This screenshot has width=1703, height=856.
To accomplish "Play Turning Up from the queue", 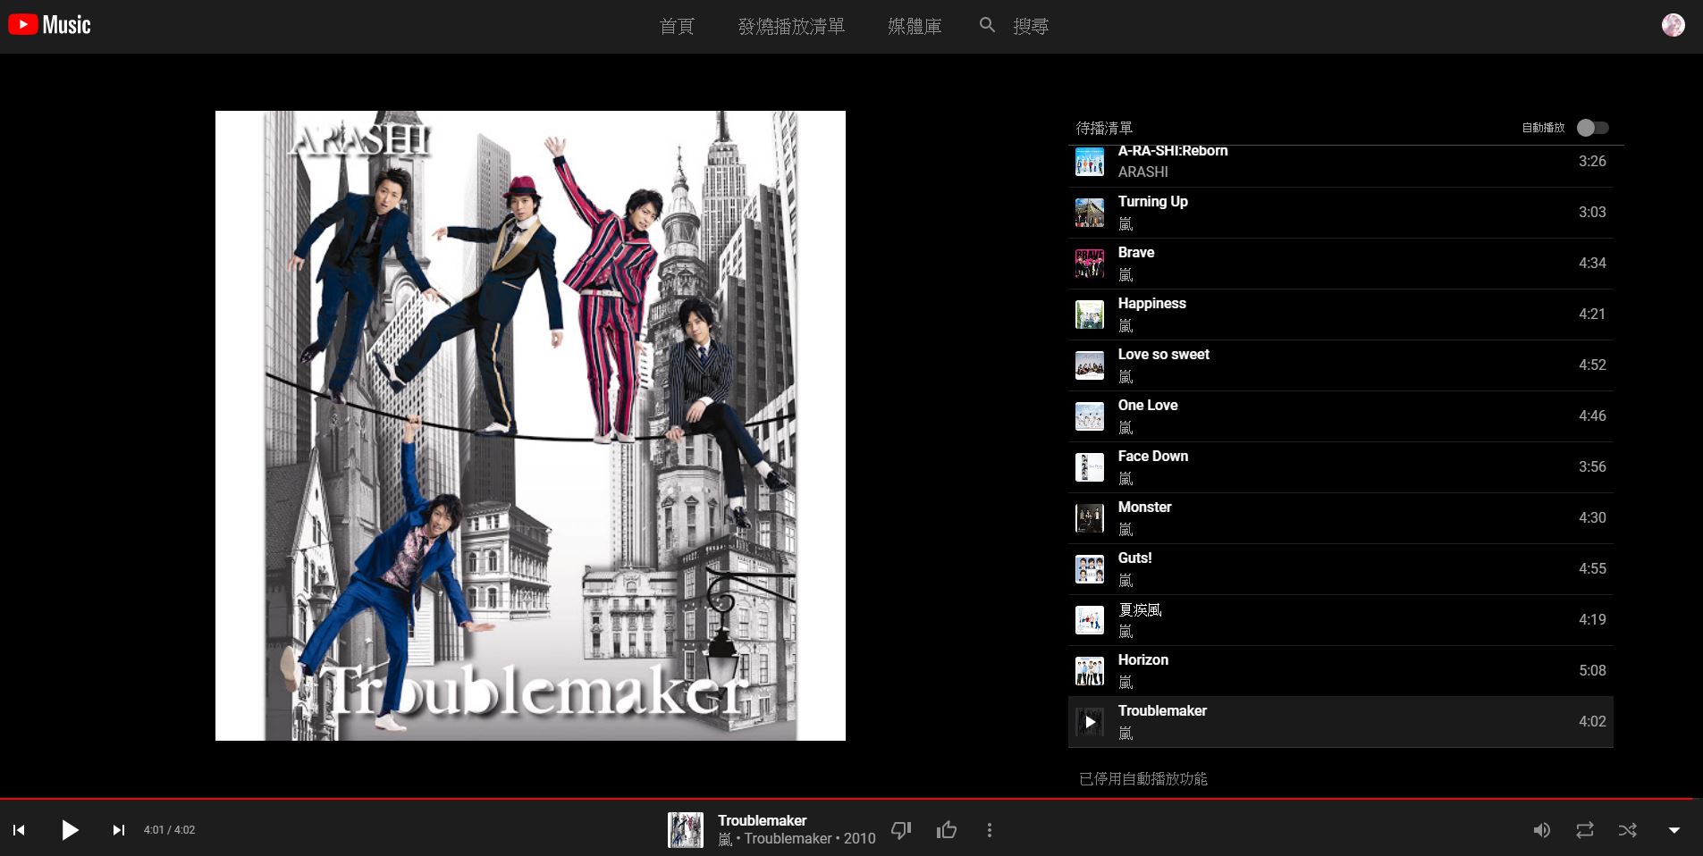I will coord(1341,213).
